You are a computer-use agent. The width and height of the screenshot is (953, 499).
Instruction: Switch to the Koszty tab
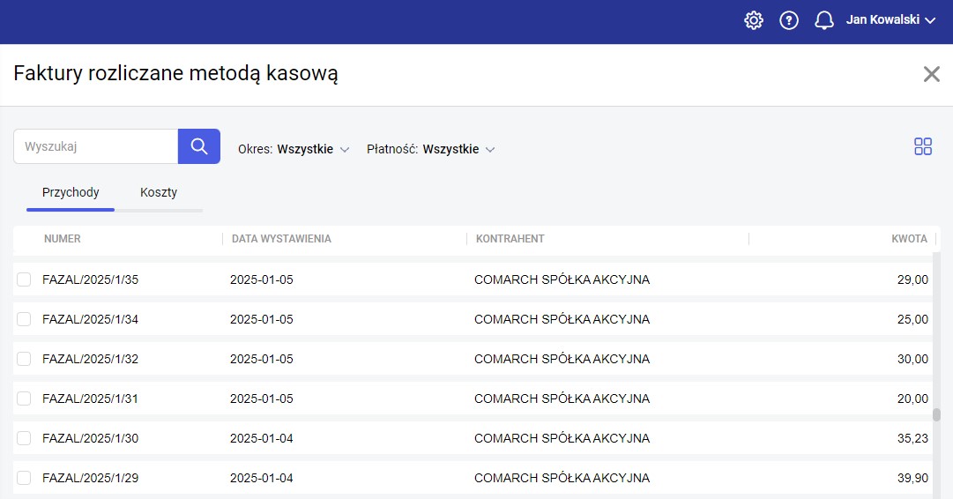[x=159, y=192]
